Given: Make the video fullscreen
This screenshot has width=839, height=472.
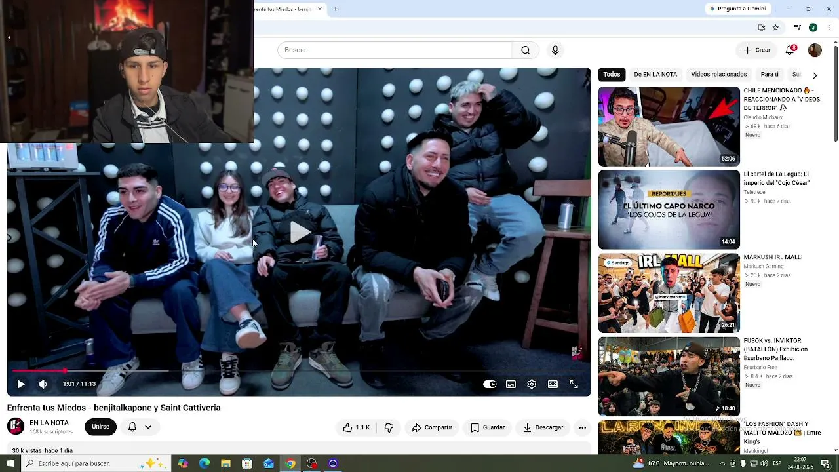Looking at the screenshot, I should tap(574, 384).
